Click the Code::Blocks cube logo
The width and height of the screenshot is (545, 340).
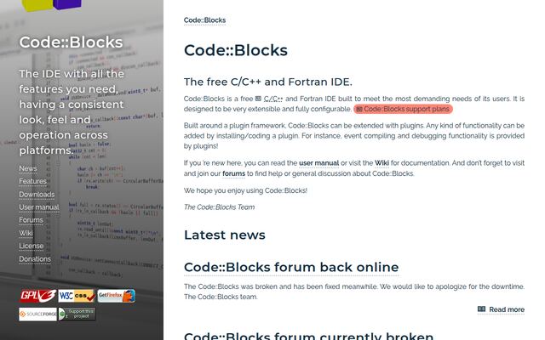[51, 5]
